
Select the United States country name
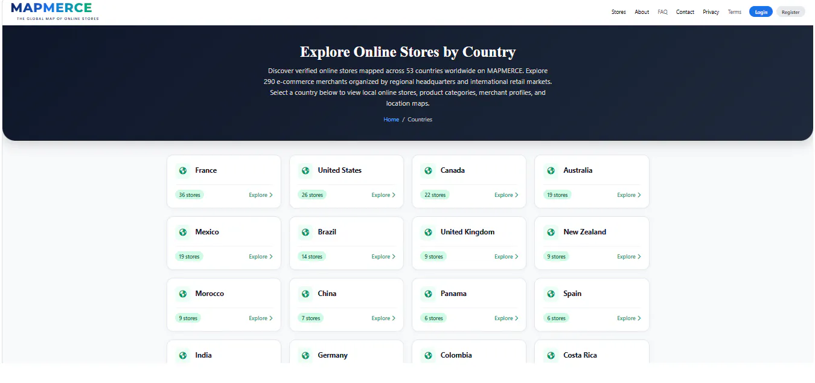pos(340,170)
